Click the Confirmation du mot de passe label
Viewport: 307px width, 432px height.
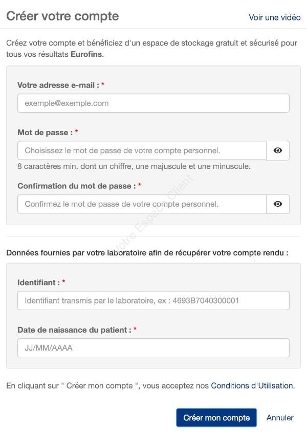[77, 186]
